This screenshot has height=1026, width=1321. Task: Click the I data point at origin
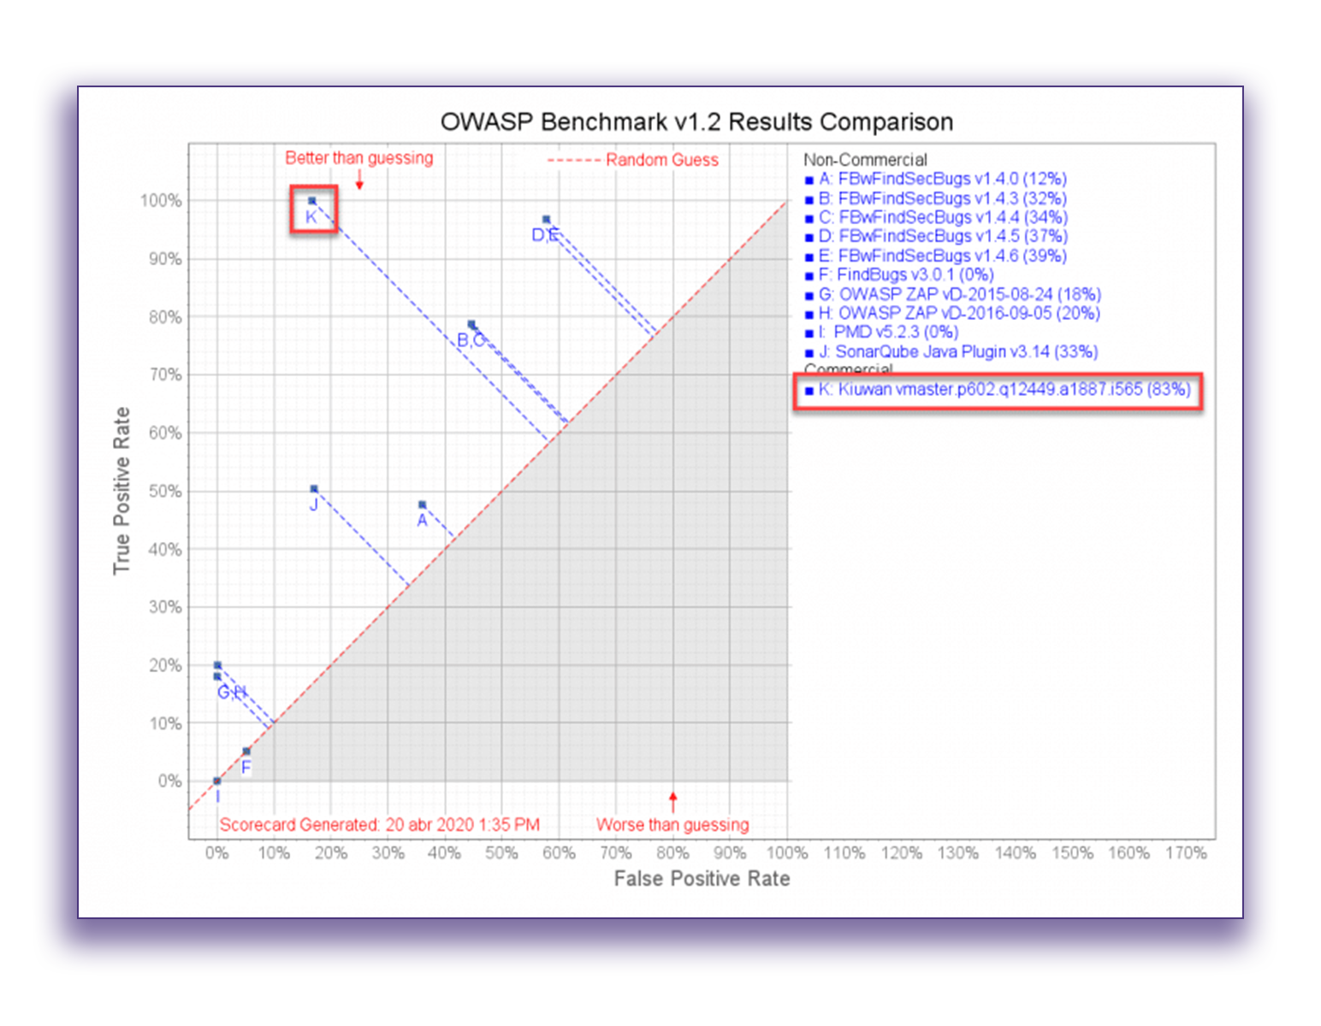[217, 781]
